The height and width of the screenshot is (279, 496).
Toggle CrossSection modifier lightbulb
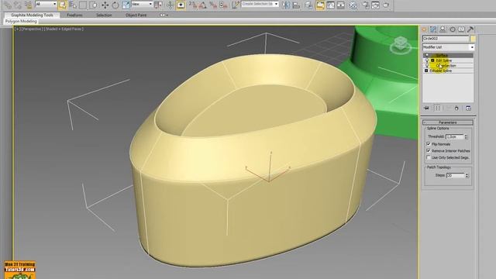[x=427, y=66]
